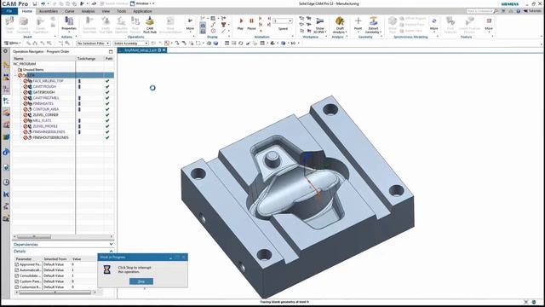Switch to the Home ribbon tab
The width and height of the screenshot is (545, 307).
(x=26, y=11)
